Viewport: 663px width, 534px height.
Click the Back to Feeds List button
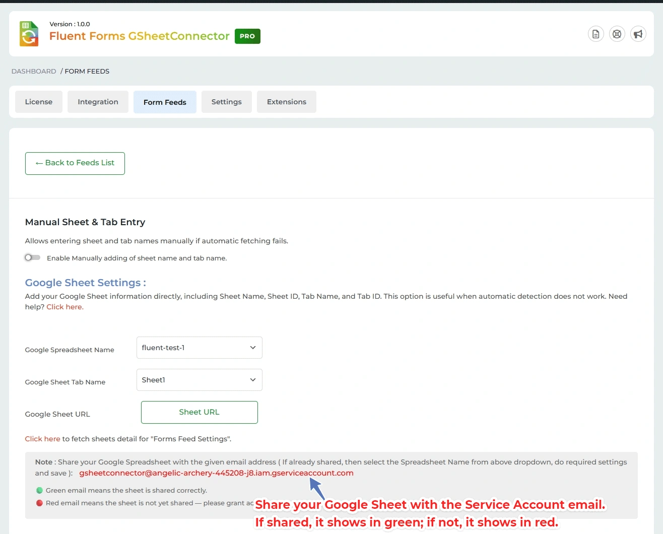point(75,163)
